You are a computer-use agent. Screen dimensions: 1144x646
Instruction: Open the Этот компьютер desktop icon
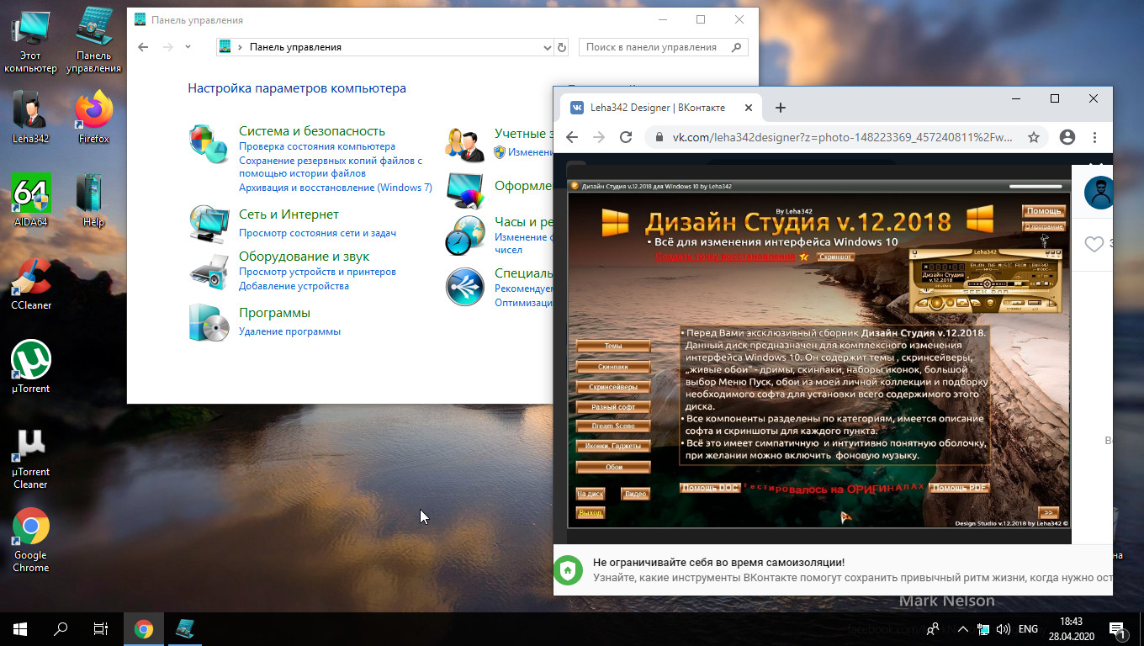coord(30,40)
